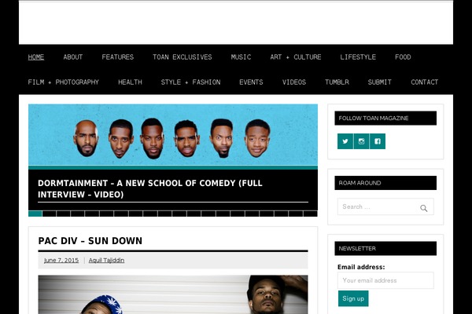Open Art + Culture section
Viewport: 472px width, 314px height.
point(296,57)
